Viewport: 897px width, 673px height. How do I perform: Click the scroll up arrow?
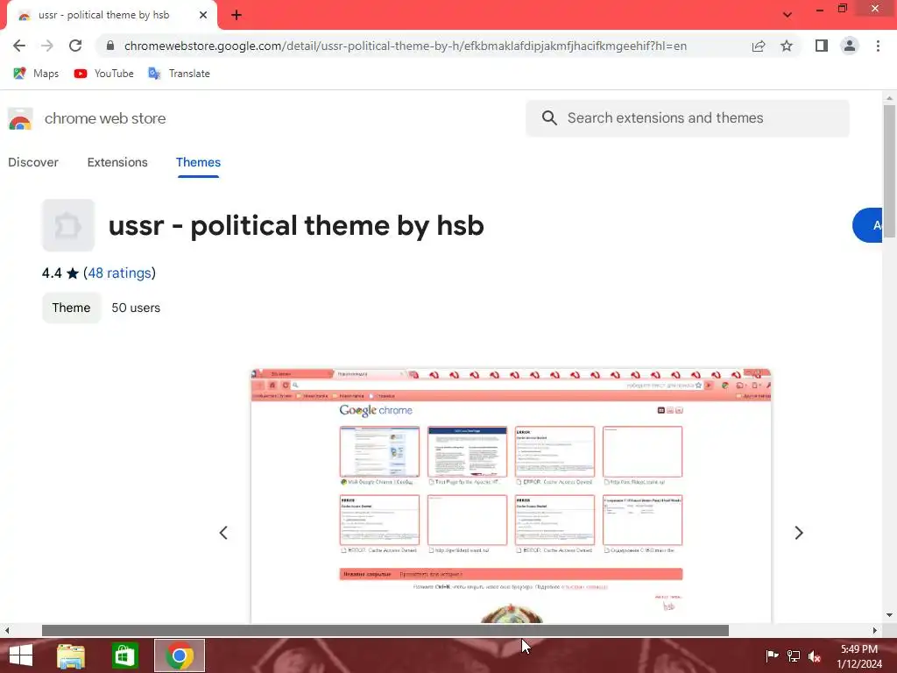[x=889, y=98]
